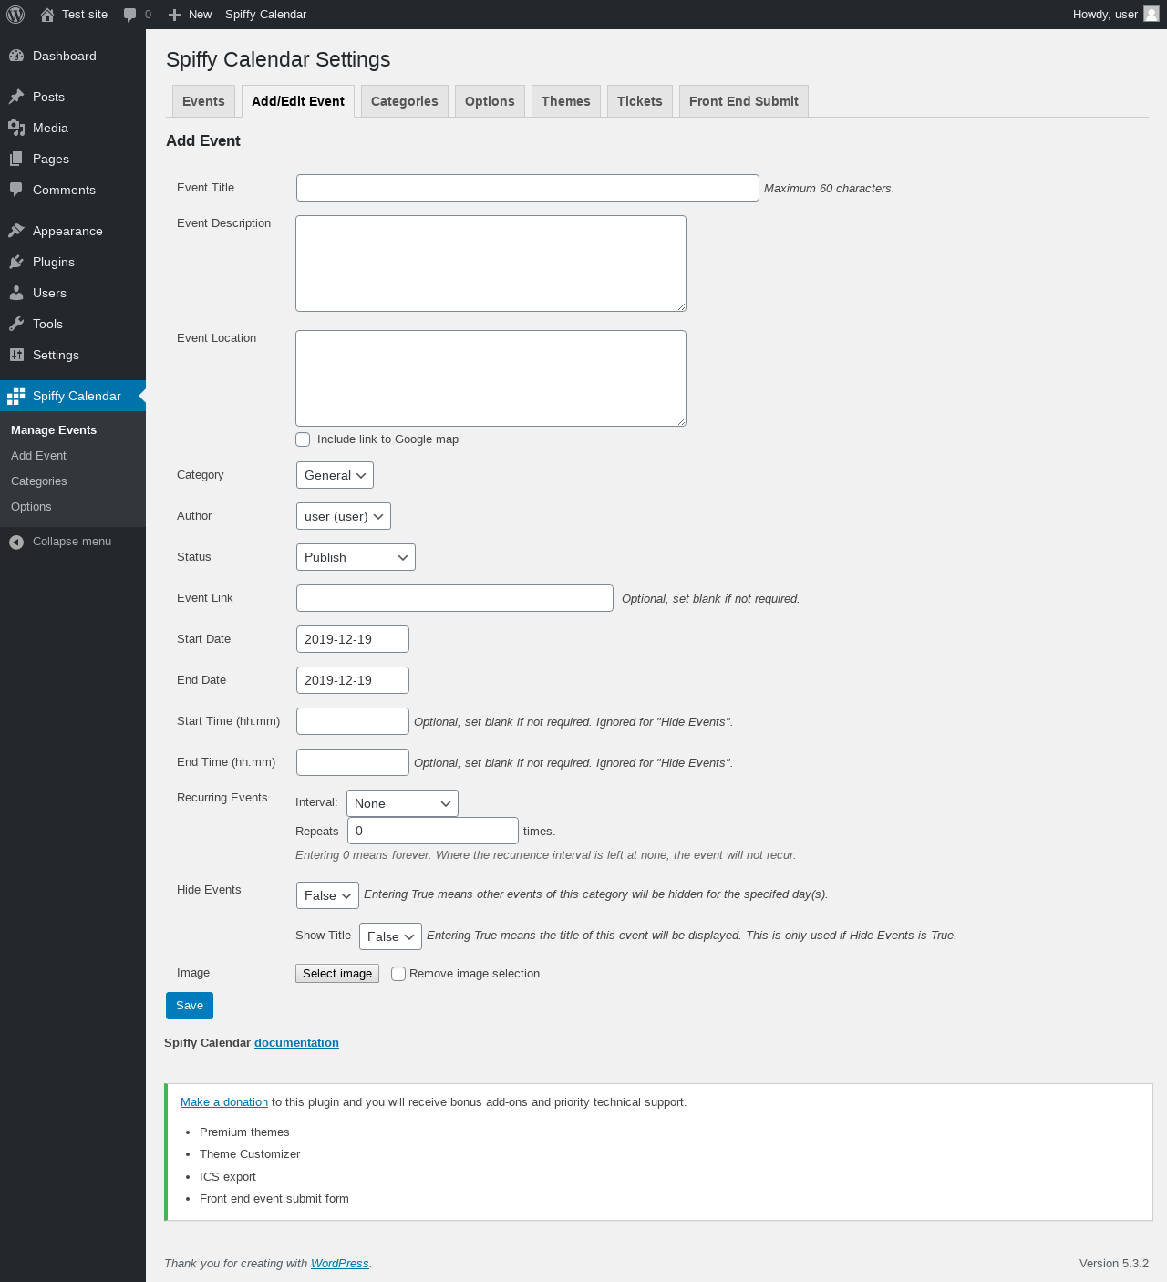Click the Start Date field
Viewport: 1167px width, 1282px height.
[x=353, y=639]
